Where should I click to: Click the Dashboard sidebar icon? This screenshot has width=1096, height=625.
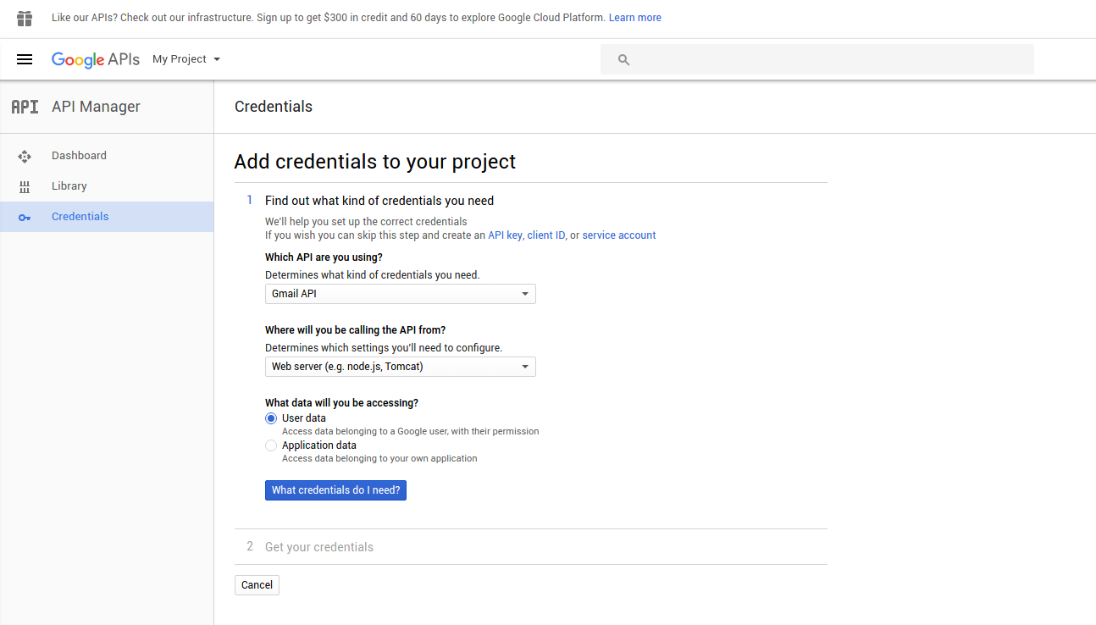pos(25,156)
